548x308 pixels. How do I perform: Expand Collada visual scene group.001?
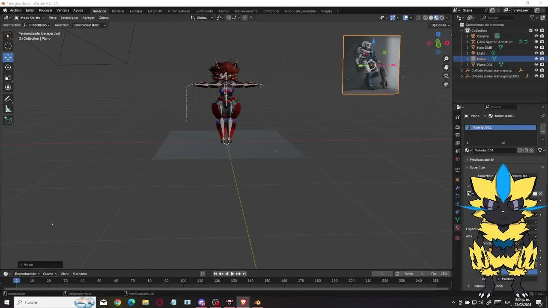462,76
